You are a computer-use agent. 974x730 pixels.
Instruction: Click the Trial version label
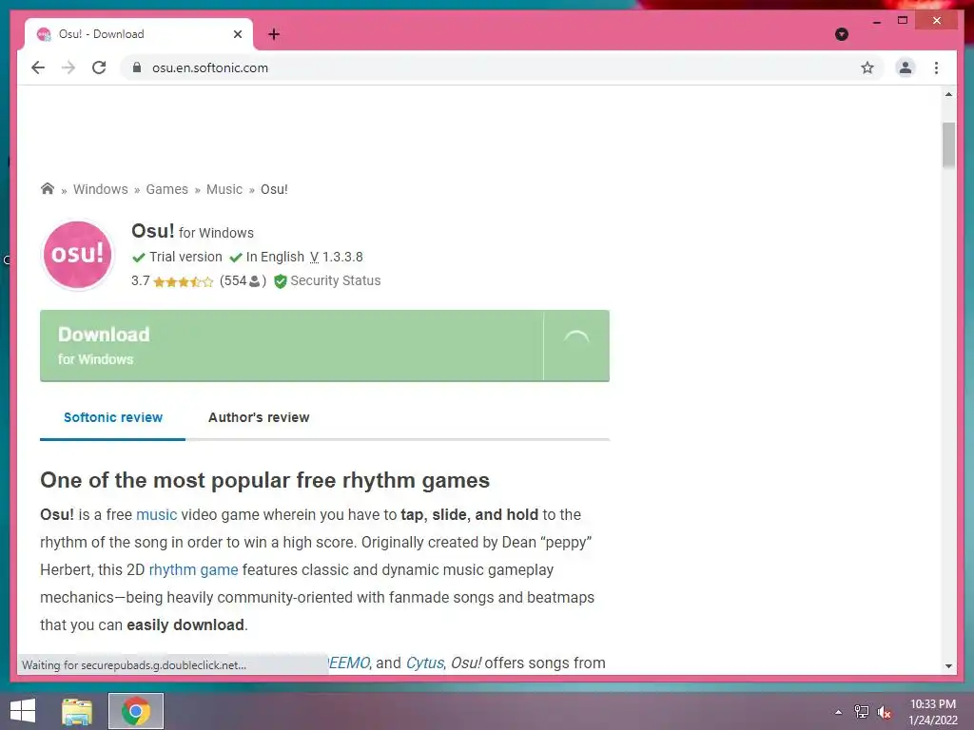click(x=185, y=257)
